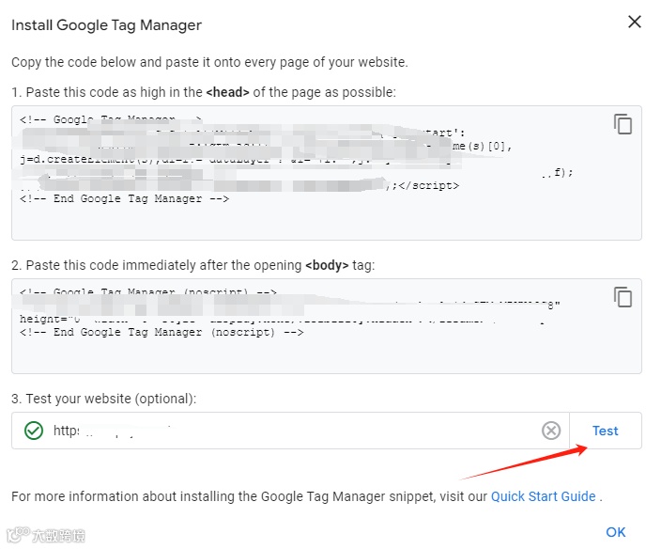Click the opening Google Tag Manager (noscript) comment
This screenshot has width=646, height=549.
pos(148,291)
